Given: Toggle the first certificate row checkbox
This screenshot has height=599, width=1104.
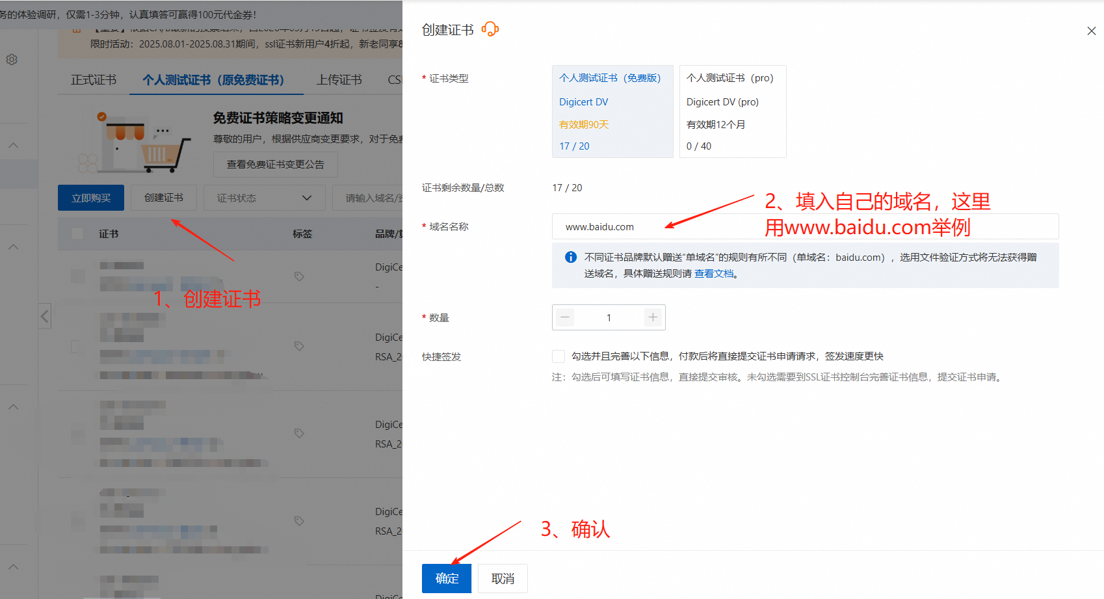Looking at the screenshot, I should coord(77,276).
